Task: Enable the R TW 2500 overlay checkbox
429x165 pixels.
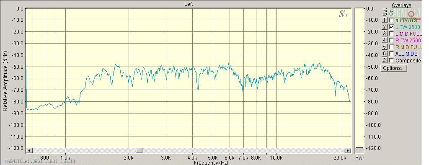Action: tap(392, 40)
